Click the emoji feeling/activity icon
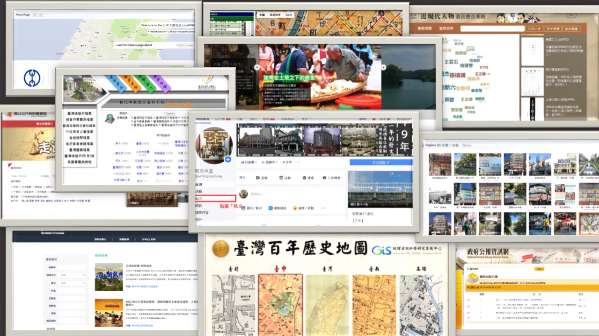Screen dimensions: 599x336 pos(295,208)
